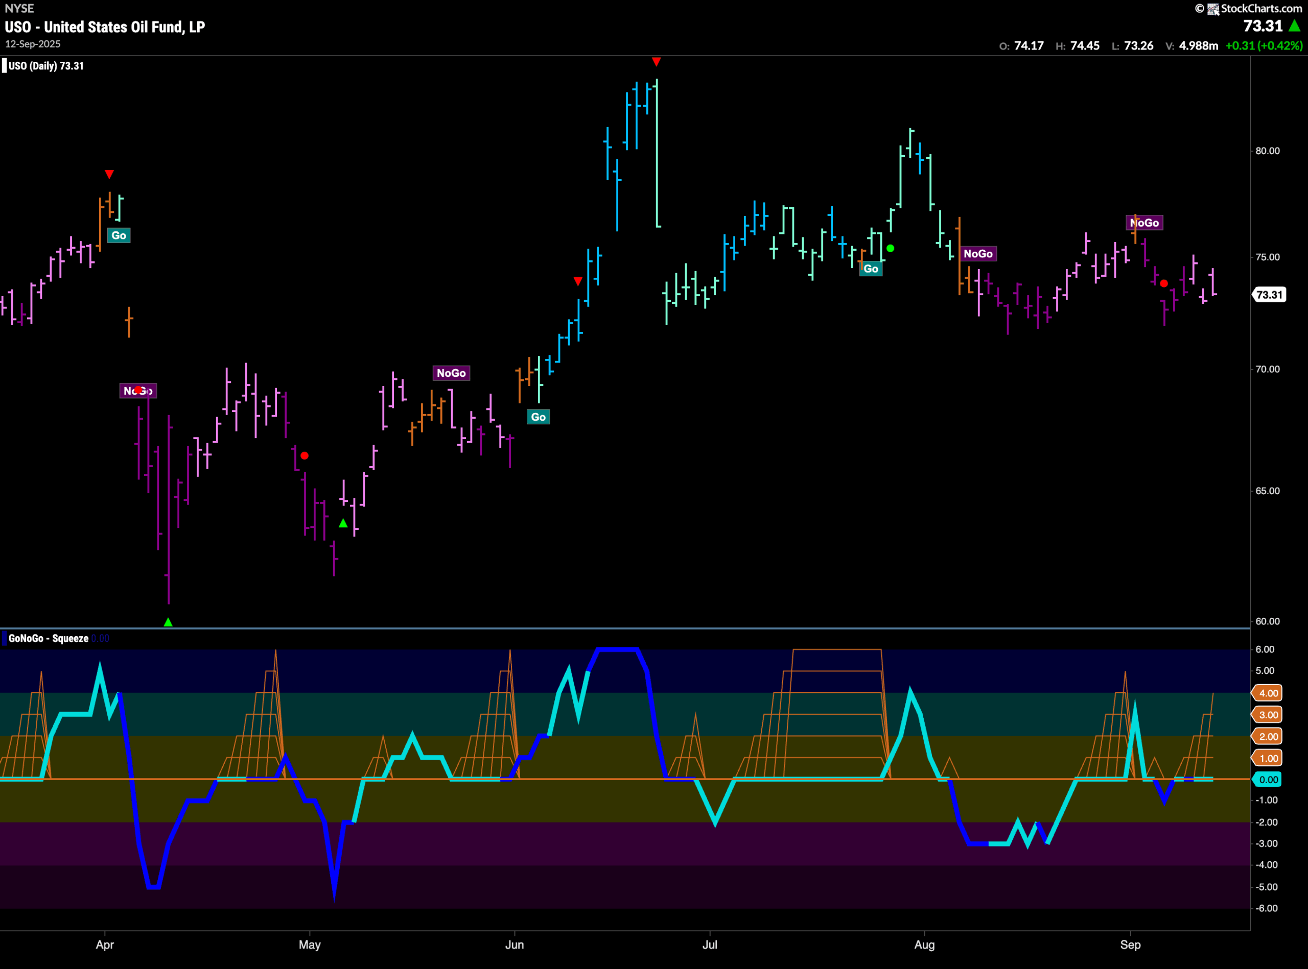Select the Go label in late July
This screenshot has width=1308, height=969.
pos(871,269)
